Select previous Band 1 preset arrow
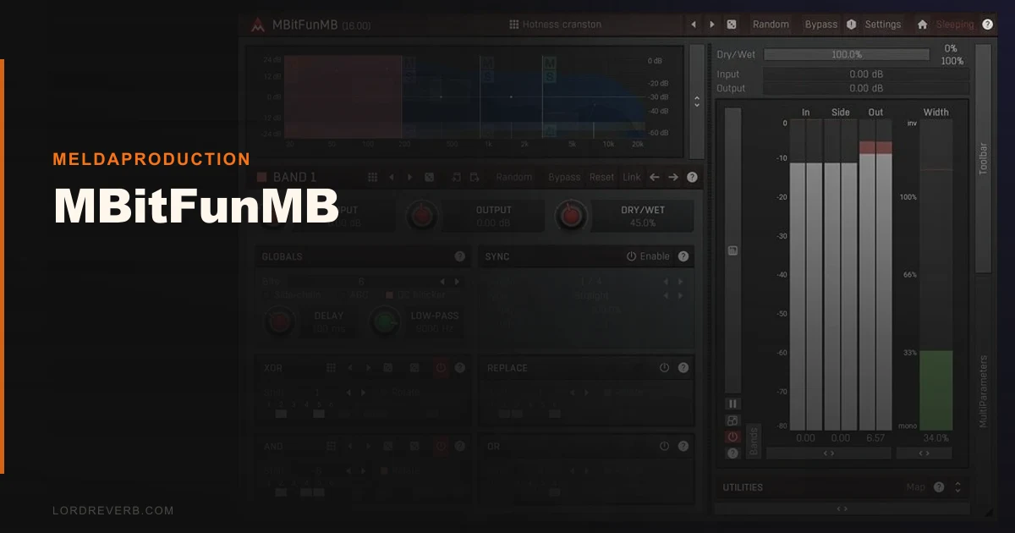1015x533 pixels. coord(391,177)
